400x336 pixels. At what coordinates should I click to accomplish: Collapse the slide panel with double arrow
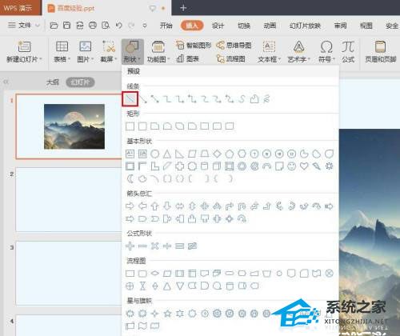click(x=6, y=82)
